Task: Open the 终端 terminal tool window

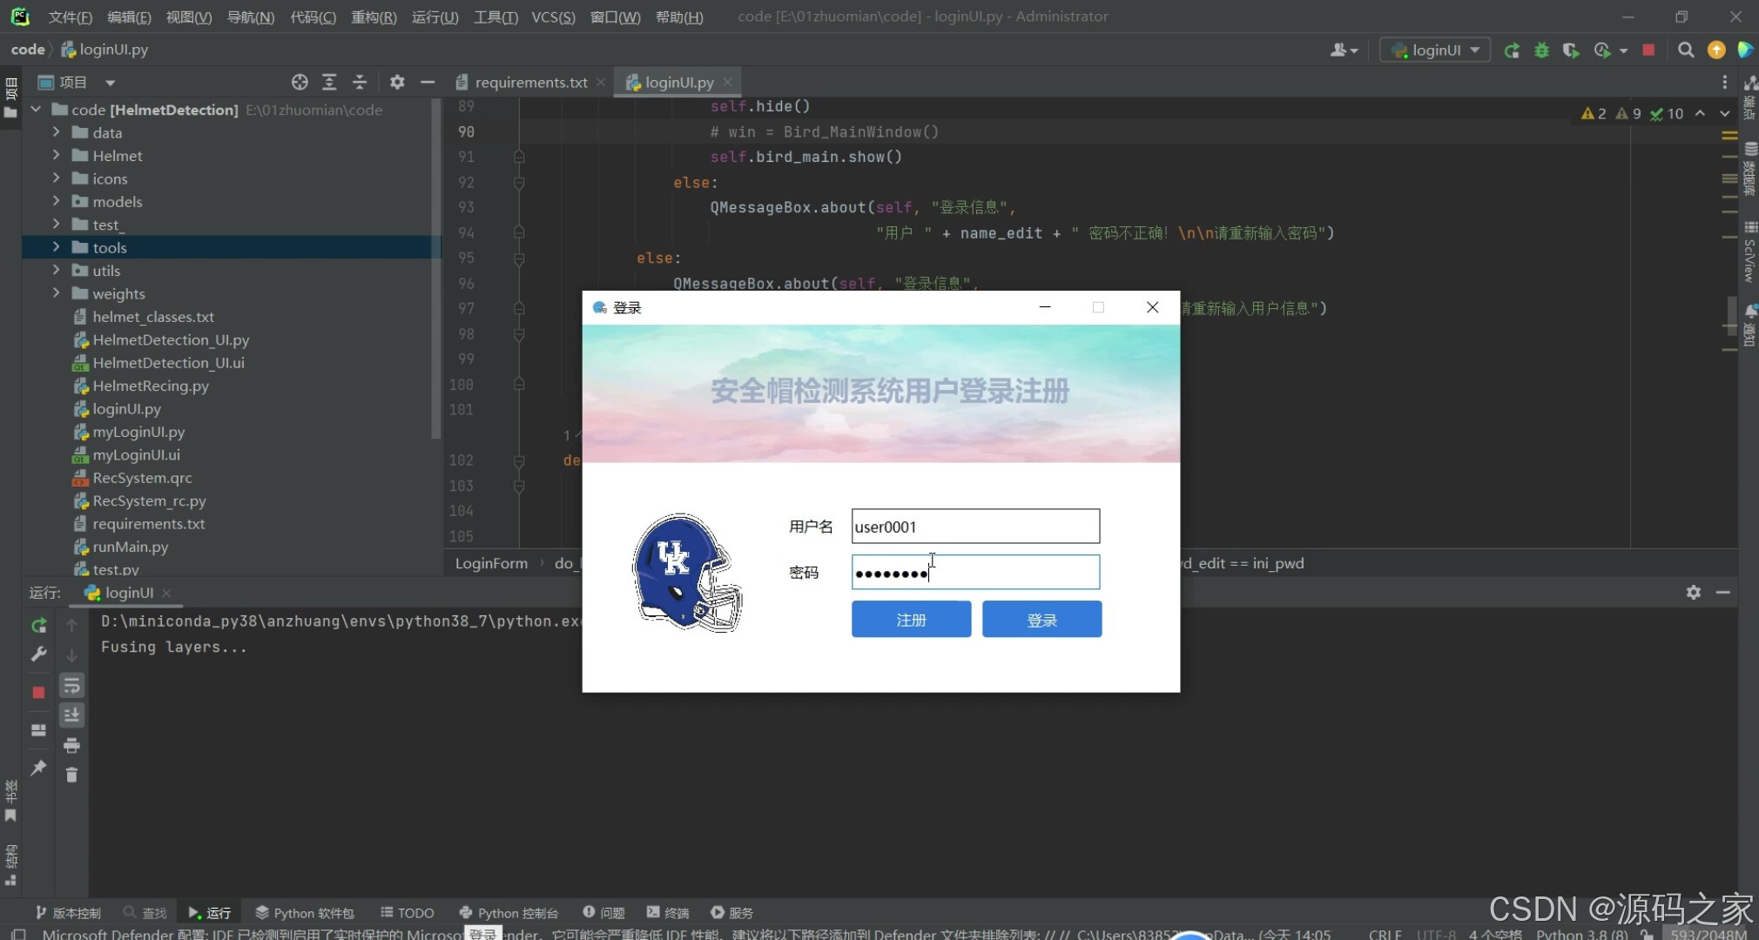Action: (667, 912)
